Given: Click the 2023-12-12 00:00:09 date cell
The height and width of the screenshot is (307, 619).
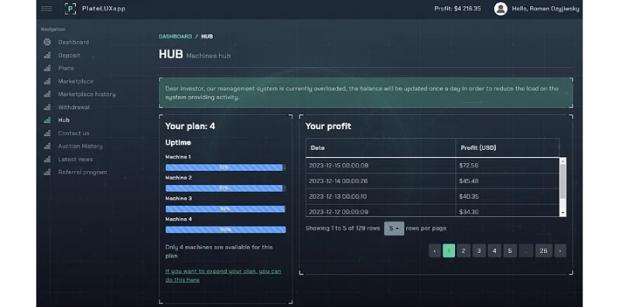Looking at the screenshot, I should click(381, 210).
